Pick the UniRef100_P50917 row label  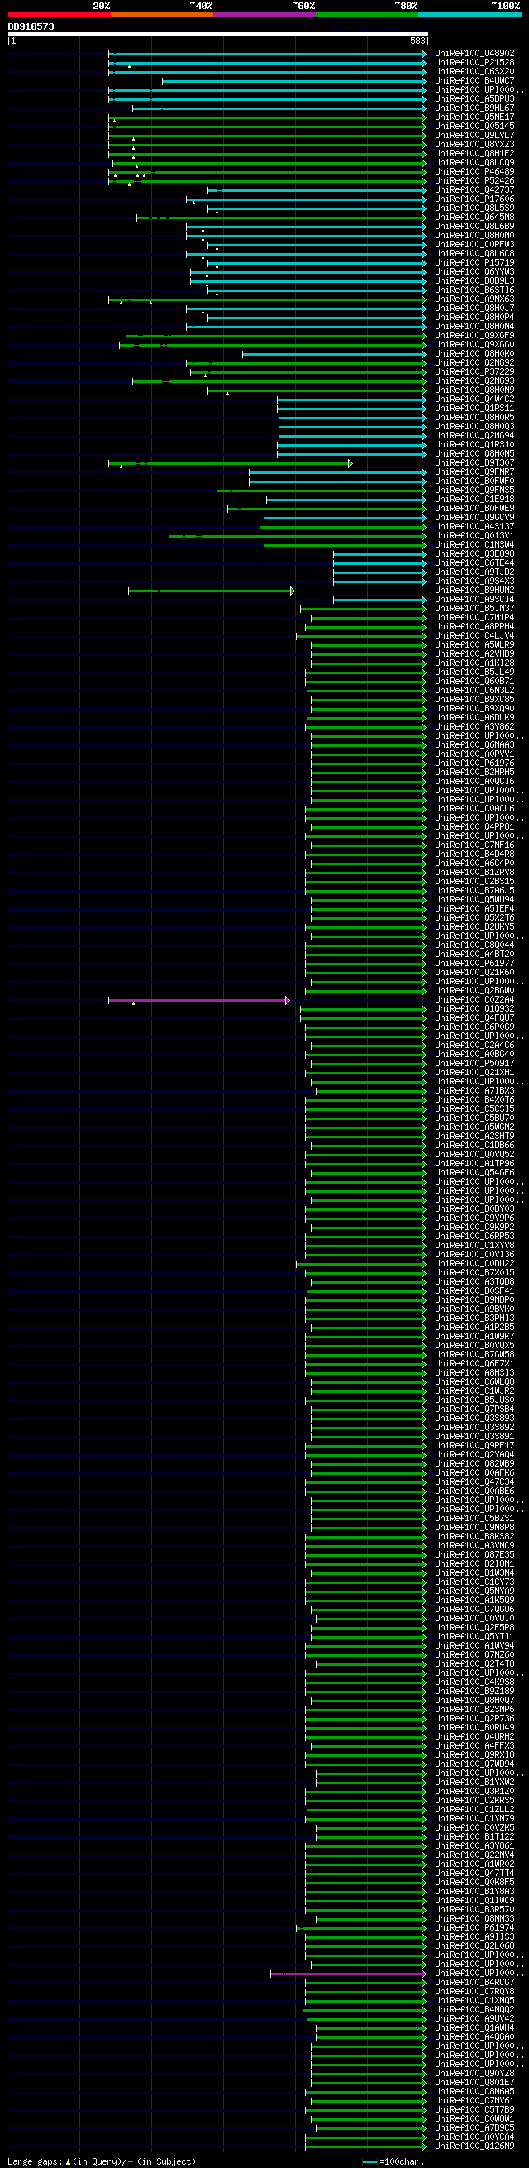point(474,1064)
